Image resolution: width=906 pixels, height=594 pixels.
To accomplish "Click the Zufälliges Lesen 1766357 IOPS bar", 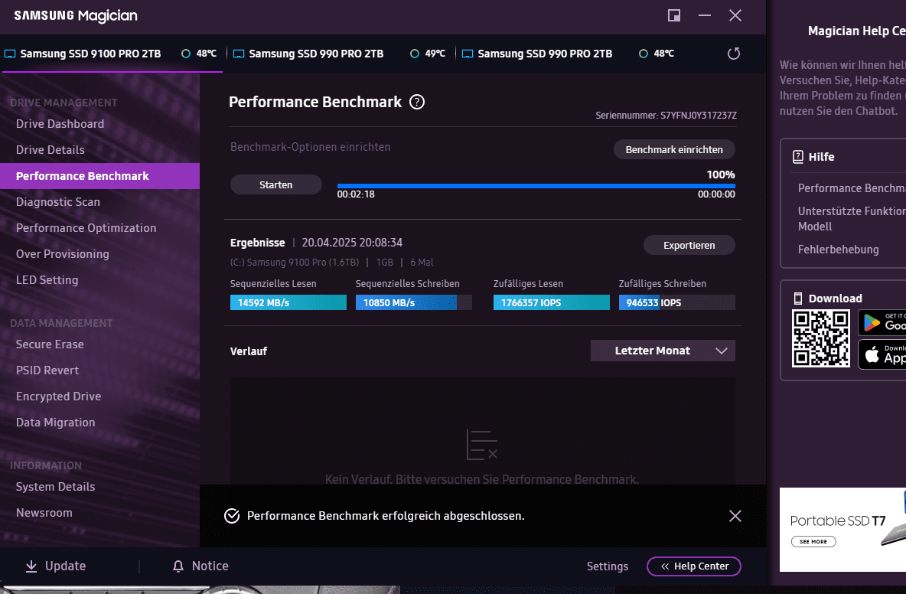I will coord(551,302).
